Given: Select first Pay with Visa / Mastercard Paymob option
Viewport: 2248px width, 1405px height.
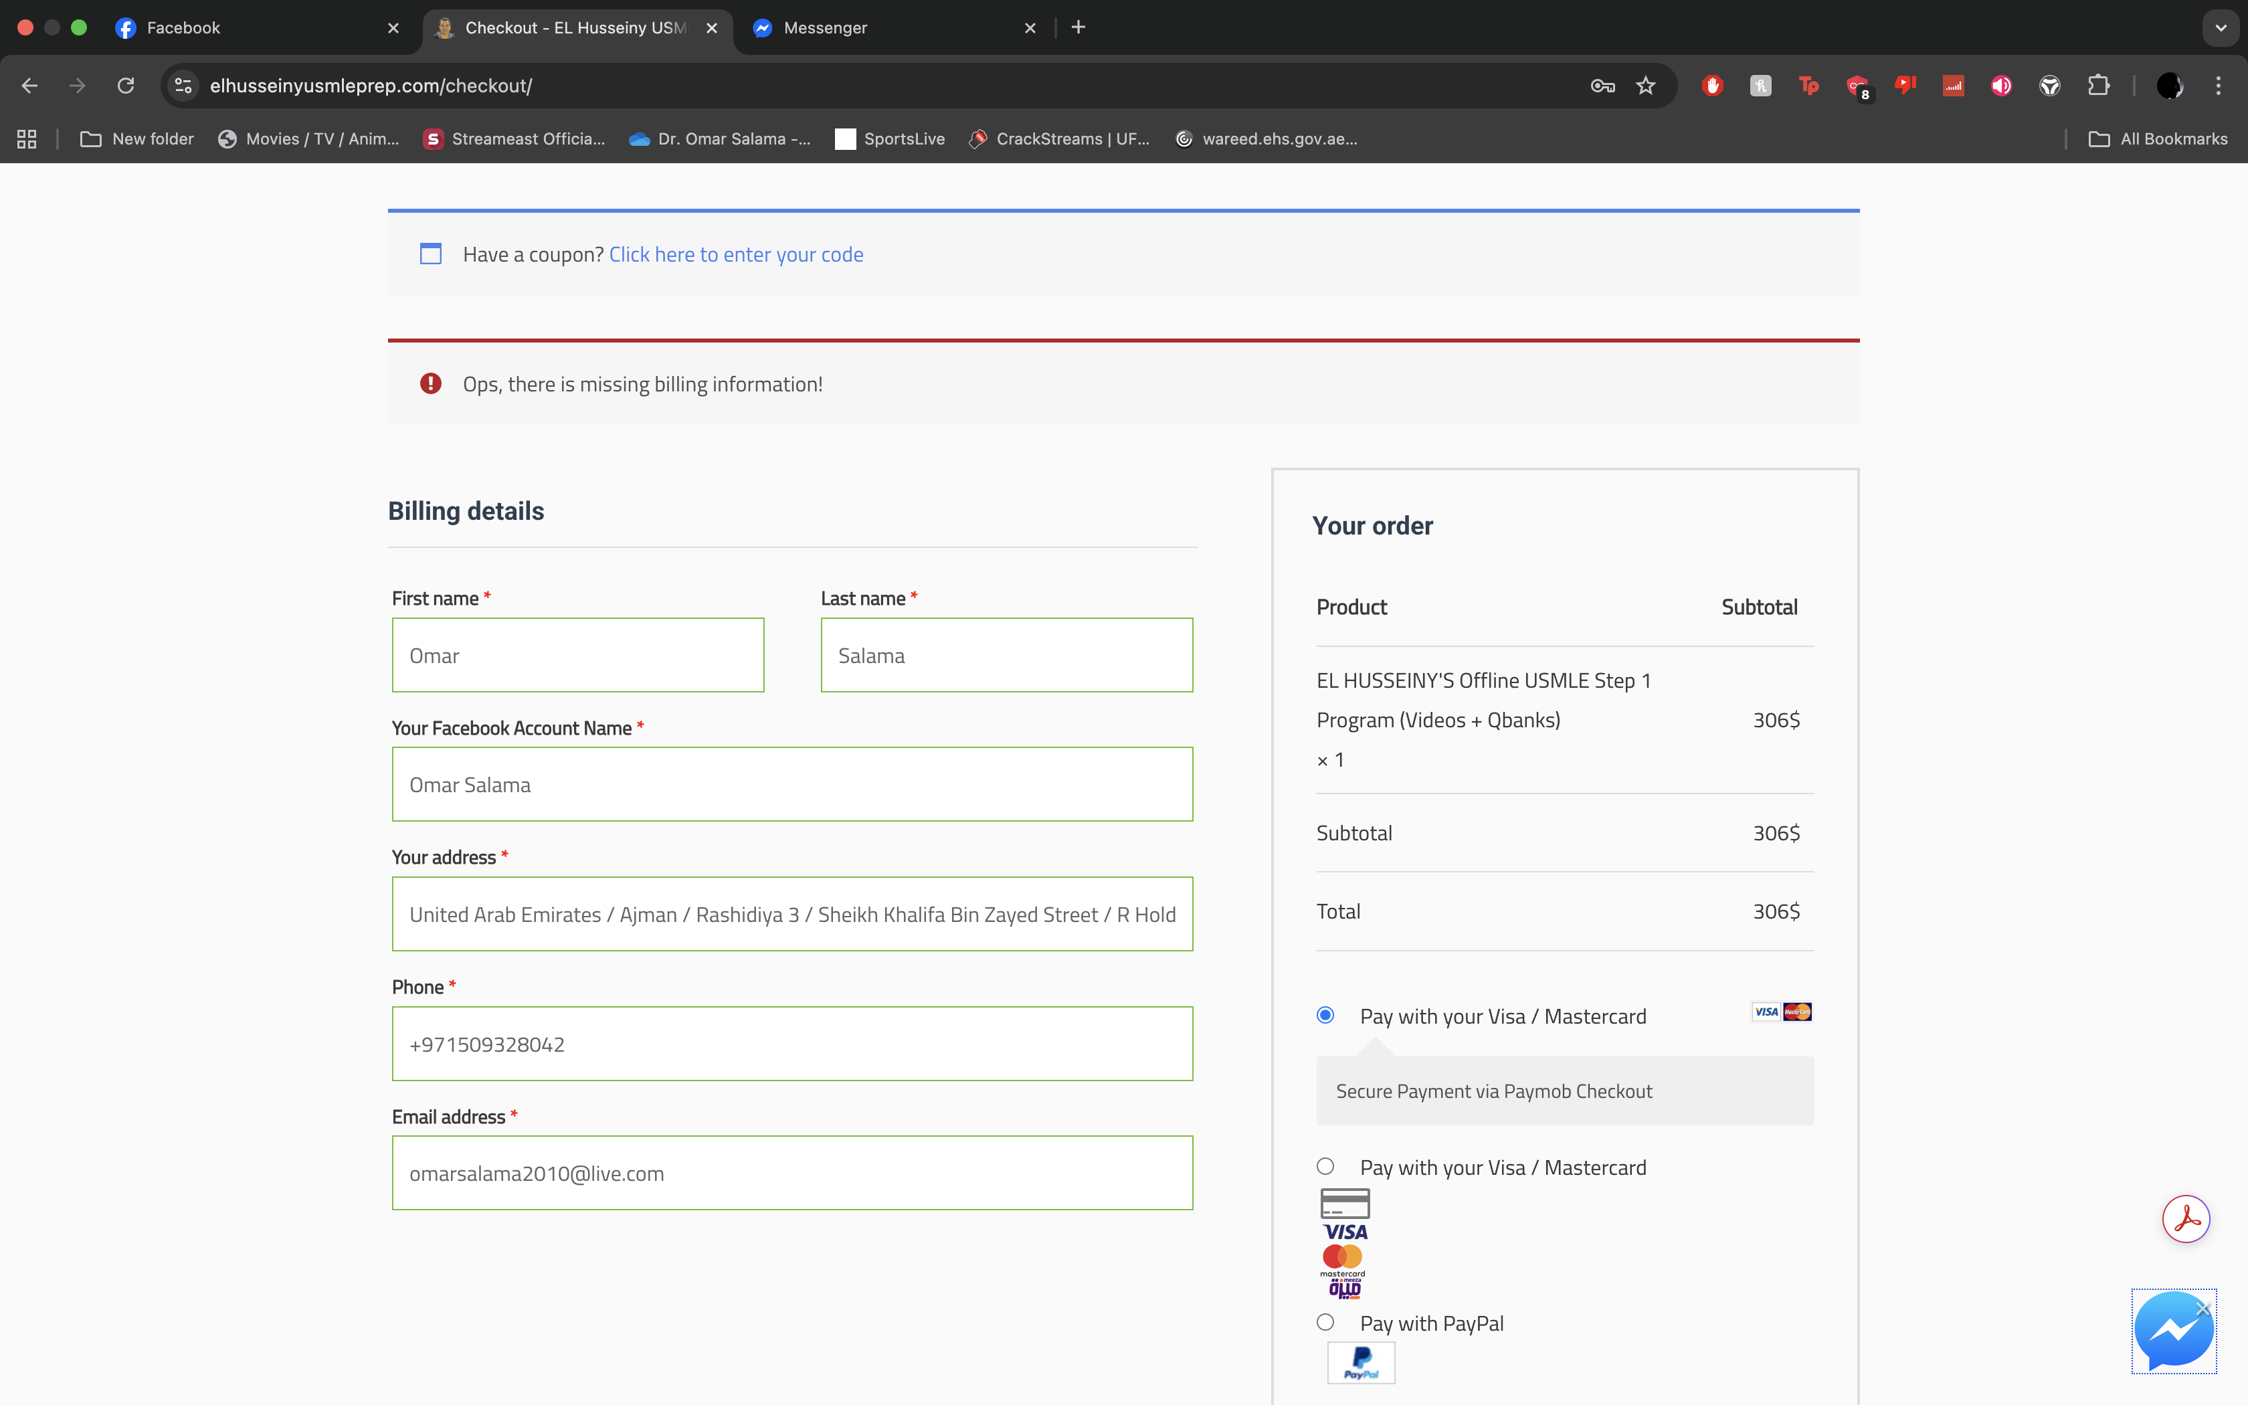Looking at the screenshot, I should pyautogui.click(x=1325, y=1015).
